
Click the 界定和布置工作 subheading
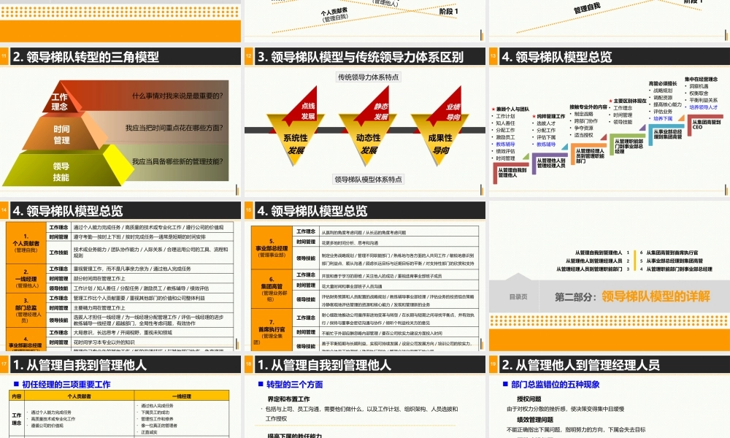click(288, 399)
